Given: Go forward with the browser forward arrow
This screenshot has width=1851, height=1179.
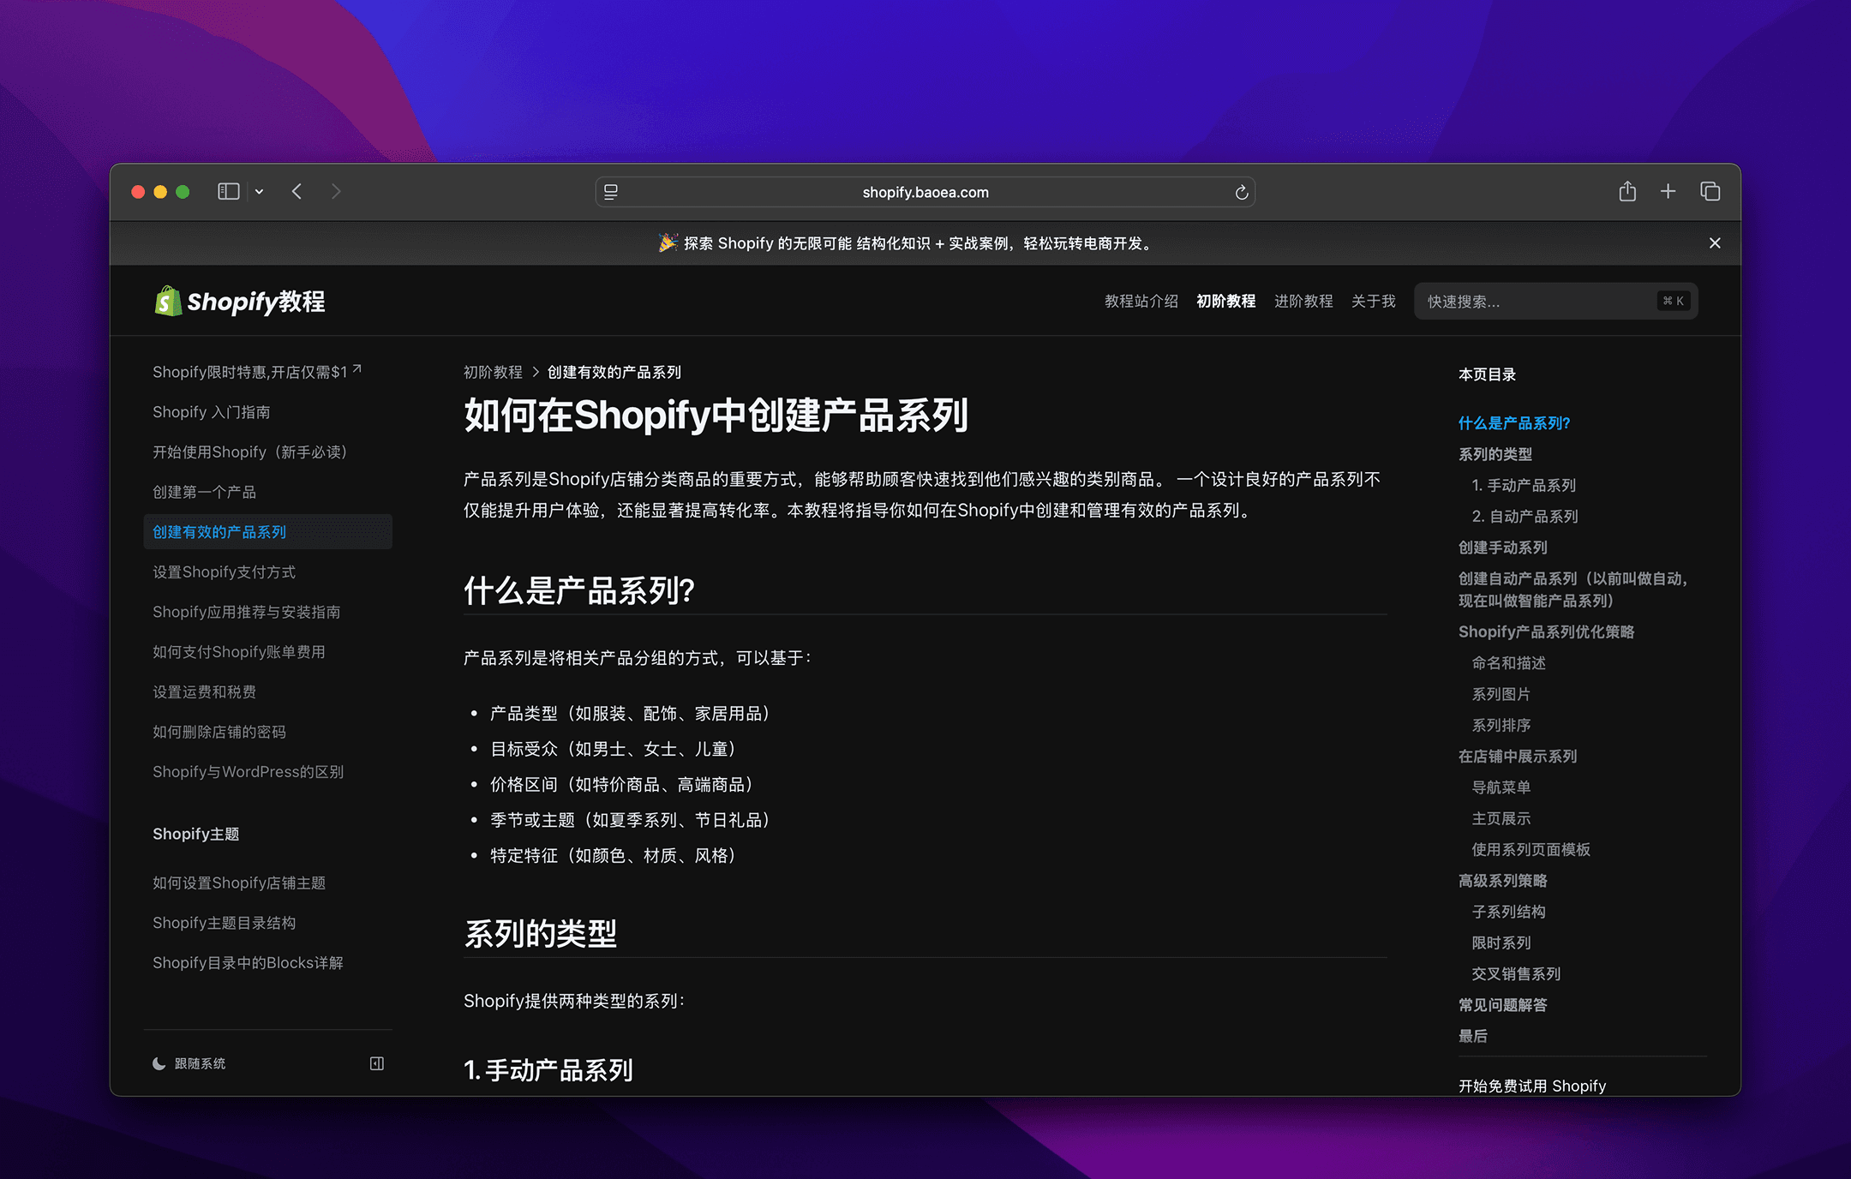Looking at the screenshot, I should coord(336,192).
